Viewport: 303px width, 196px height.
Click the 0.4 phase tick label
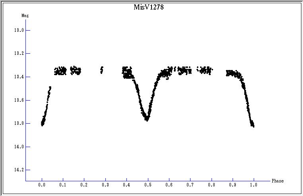point(126,185)
